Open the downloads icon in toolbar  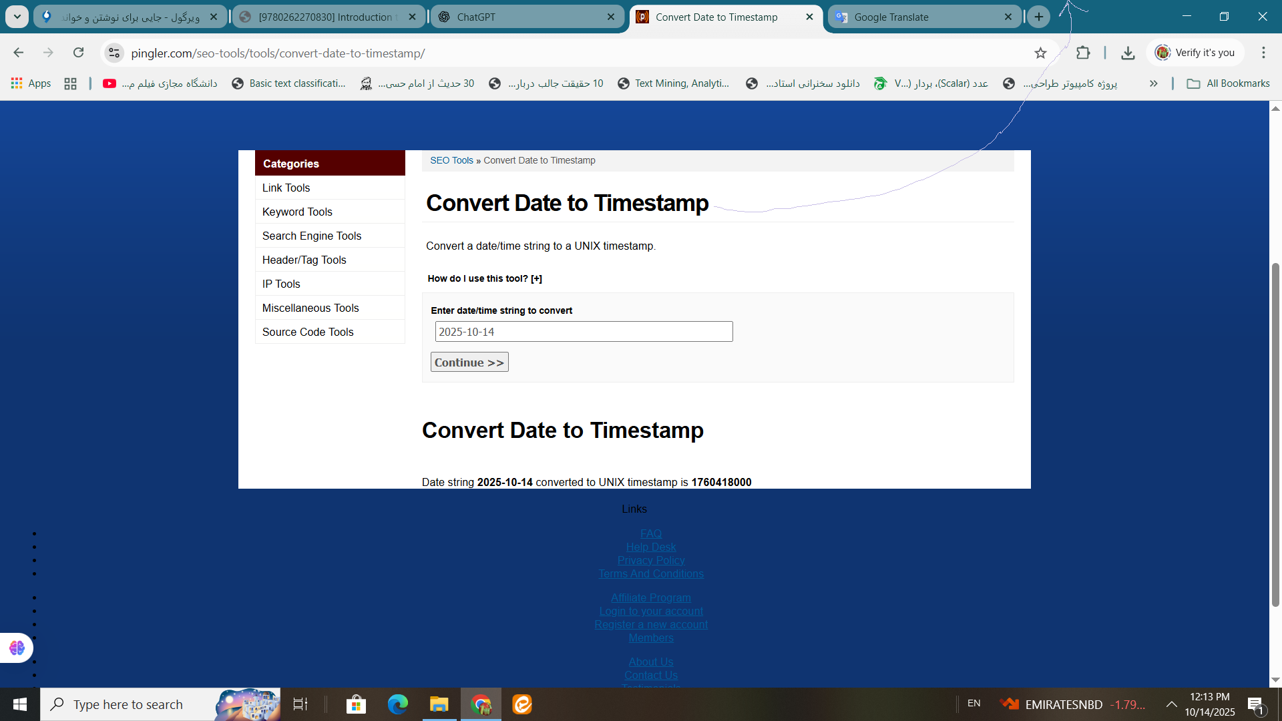[1128, 53]
